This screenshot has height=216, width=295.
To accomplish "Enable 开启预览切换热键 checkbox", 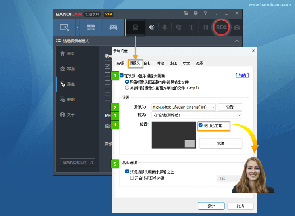I will click(132, 178).
